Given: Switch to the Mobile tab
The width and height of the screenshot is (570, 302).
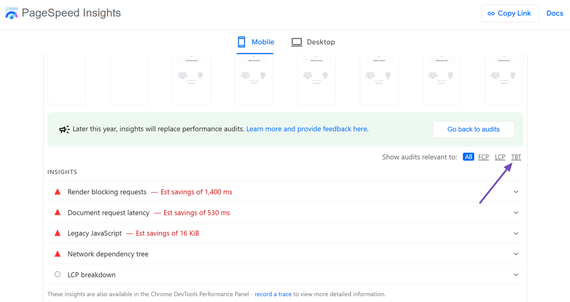Looking at the screenshot, I should 255,42.
